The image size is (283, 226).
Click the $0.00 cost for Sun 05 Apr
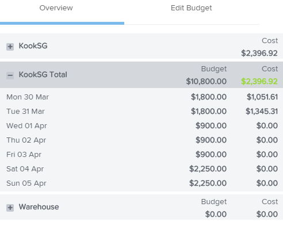(267, 183)
